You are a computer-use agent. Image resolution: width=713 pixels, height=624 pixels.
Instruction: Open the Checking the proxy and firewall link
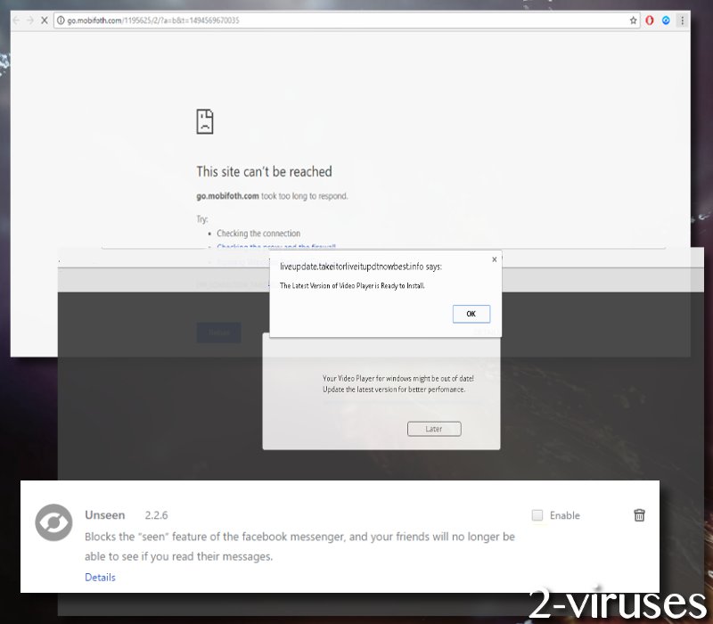[x=279, y=248]
